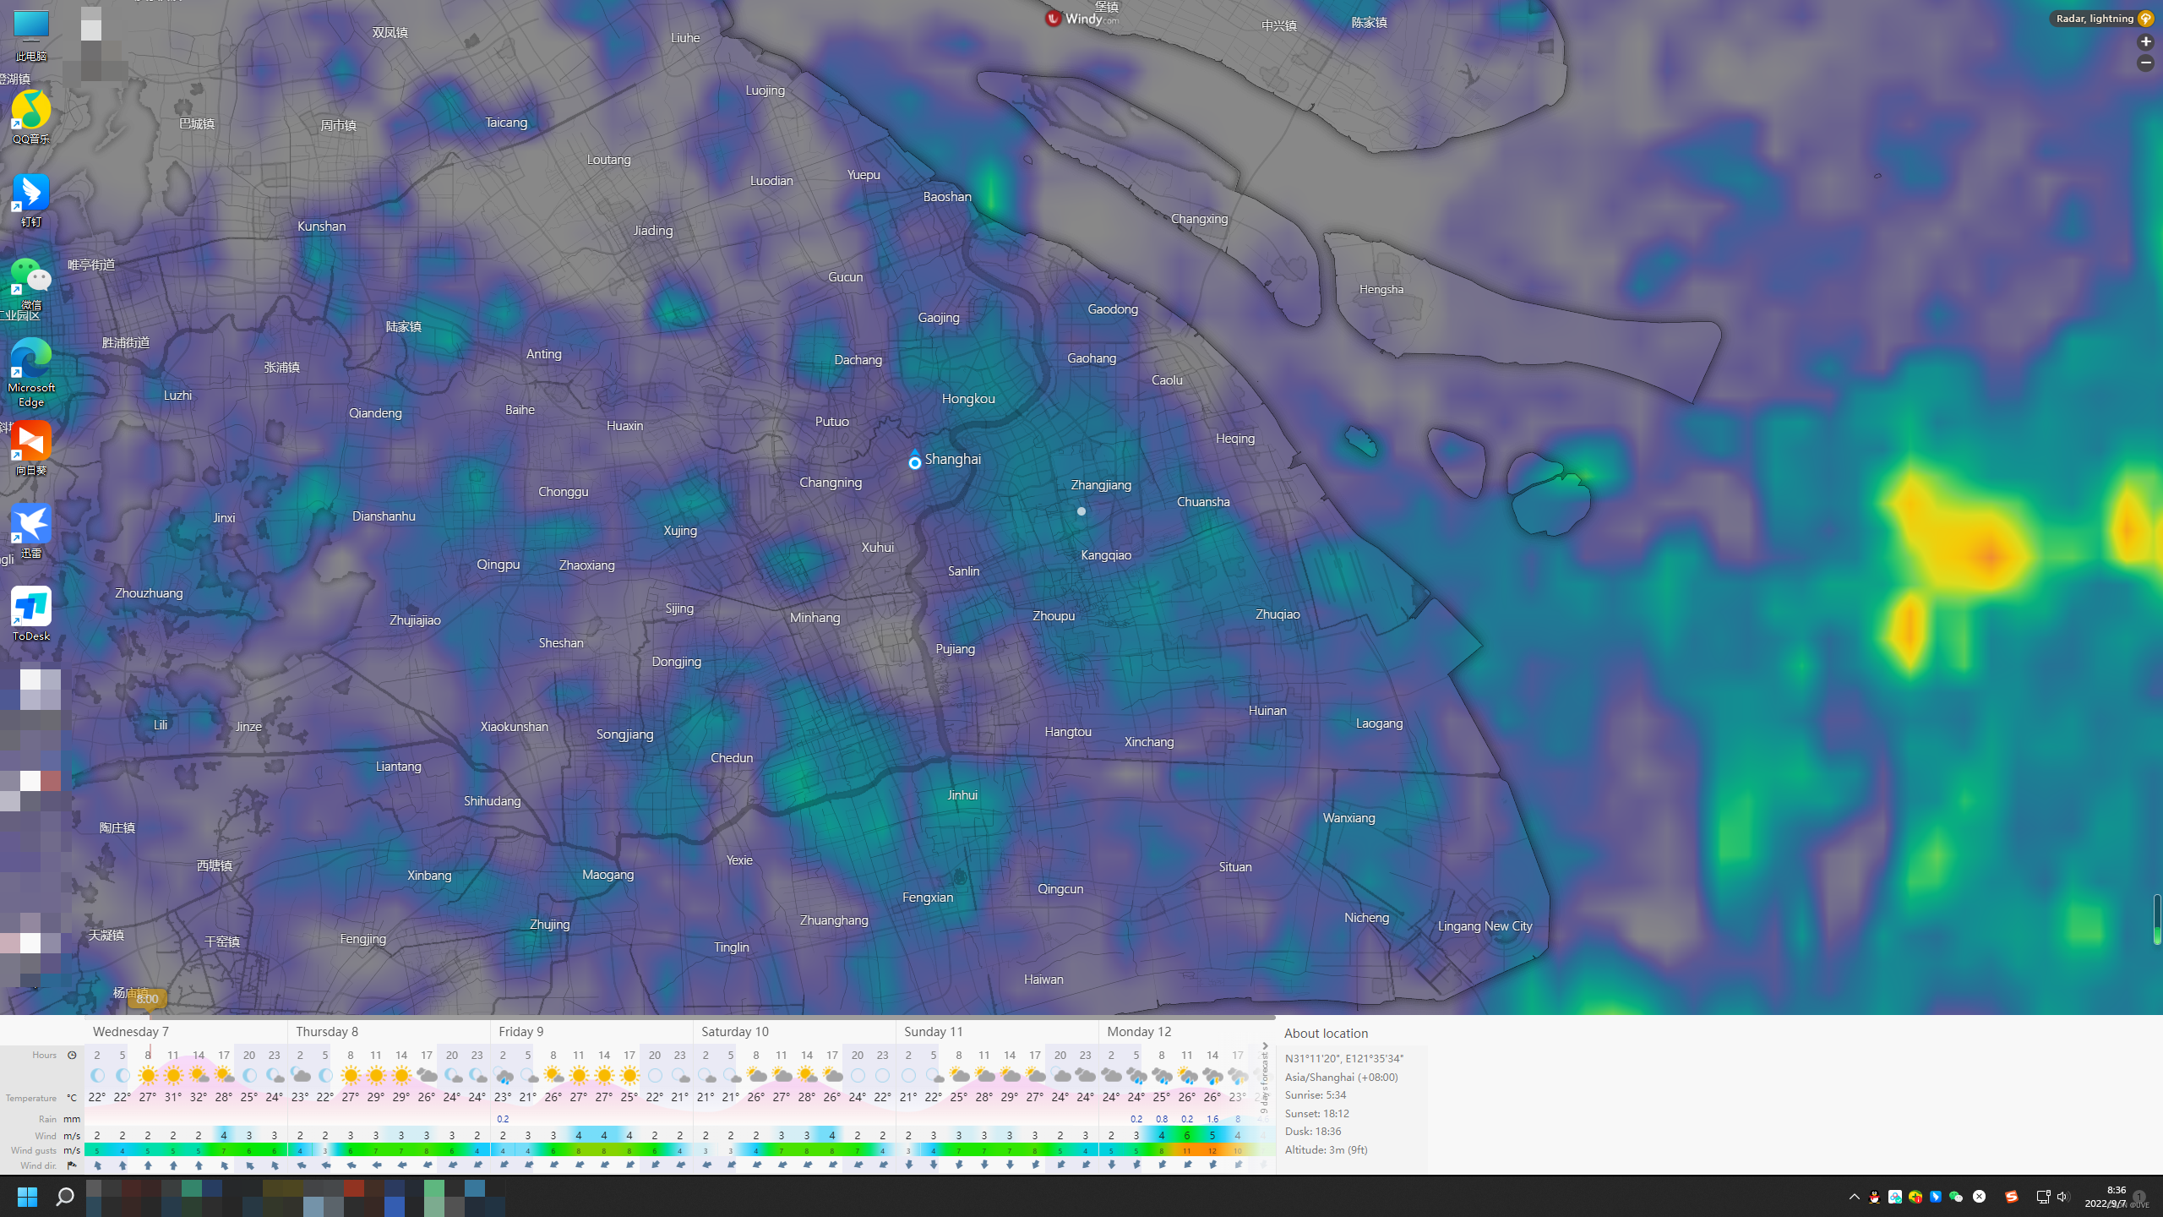Click the Shanghai location pin marker
2163x1217 pixels.
click(x=914, y=461)
